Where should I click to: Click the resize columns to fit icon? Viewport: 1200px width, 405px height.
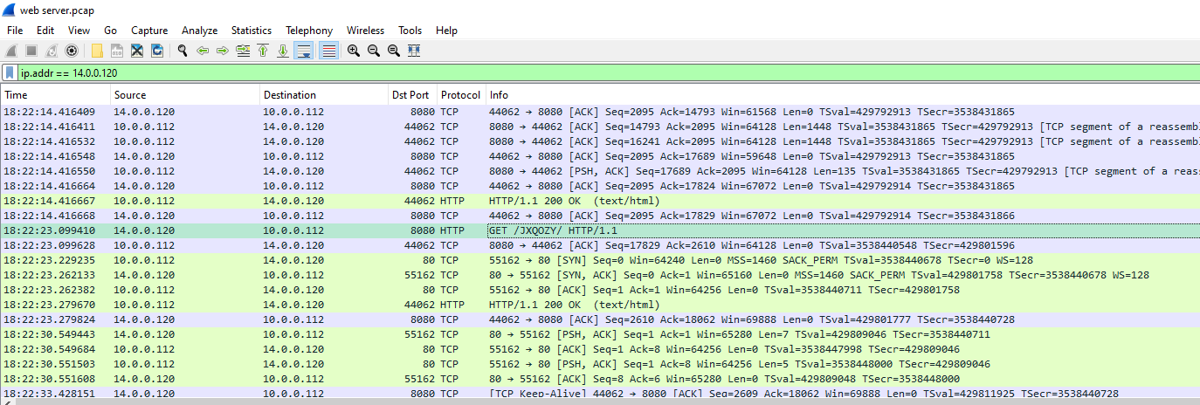[x=414, y=51]
